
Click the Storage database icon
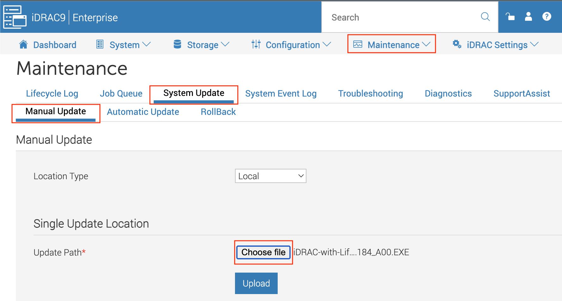click(x=177, y=44)
